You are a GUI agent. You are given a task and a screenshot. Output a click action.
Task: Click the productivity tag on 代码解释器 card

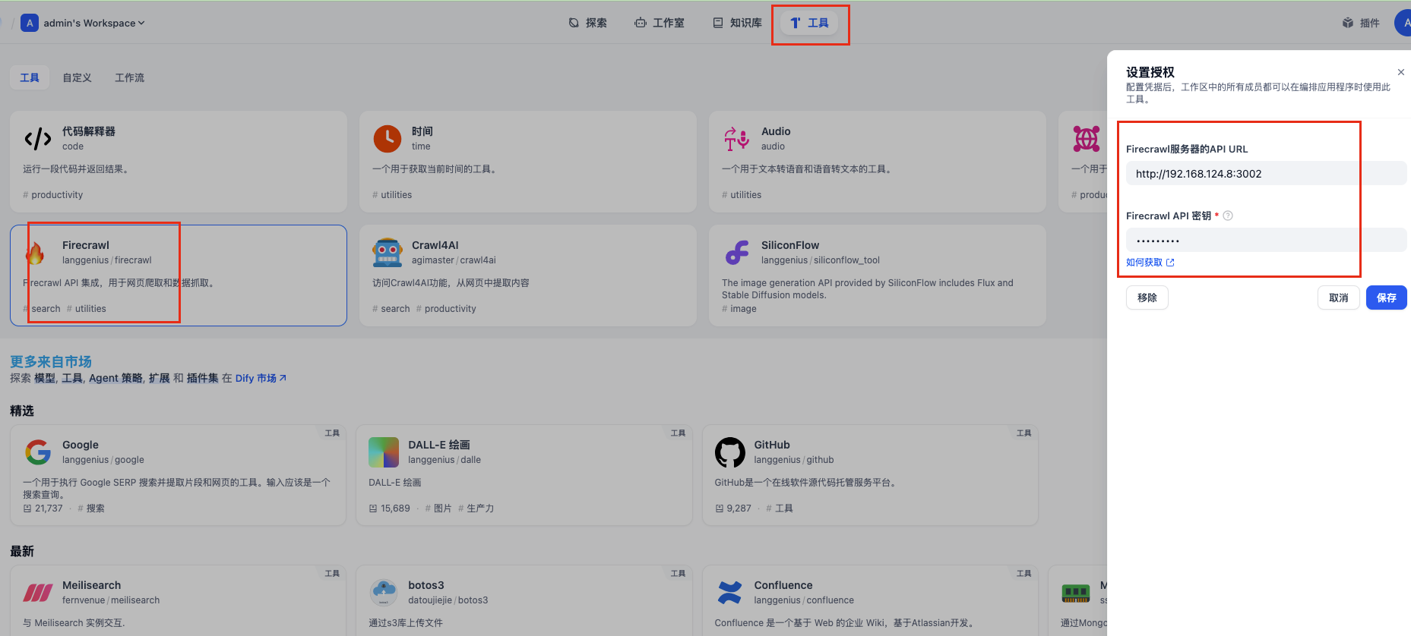[53, 195]
